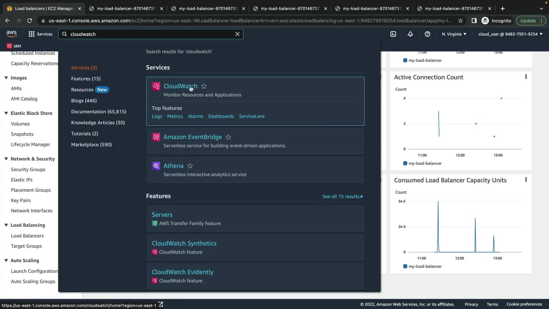This screenshot has height=309, width=549.
Task: Select the Features (15) filter
Action: [x=86, y=79]
